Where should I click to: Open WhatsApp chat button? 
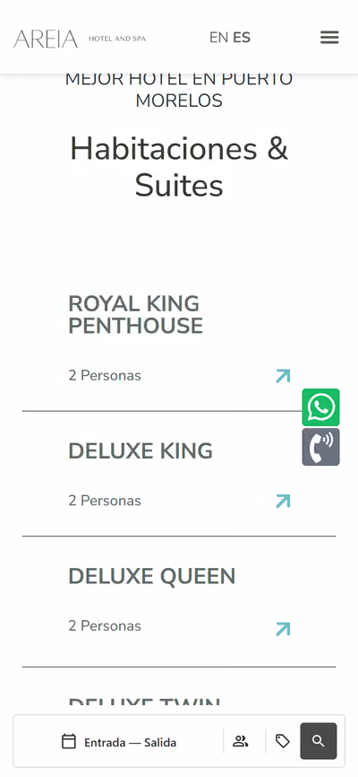pos(321,407)
